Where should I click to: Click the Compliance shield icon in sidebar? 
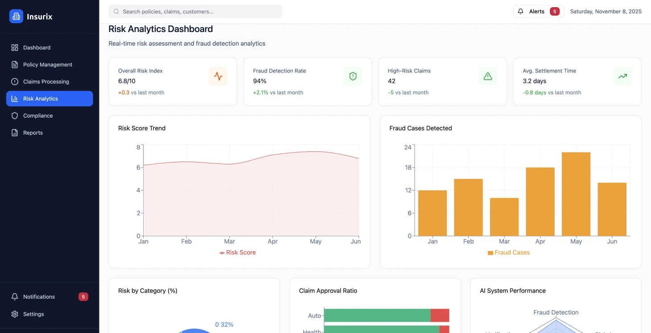pos(15,116)
